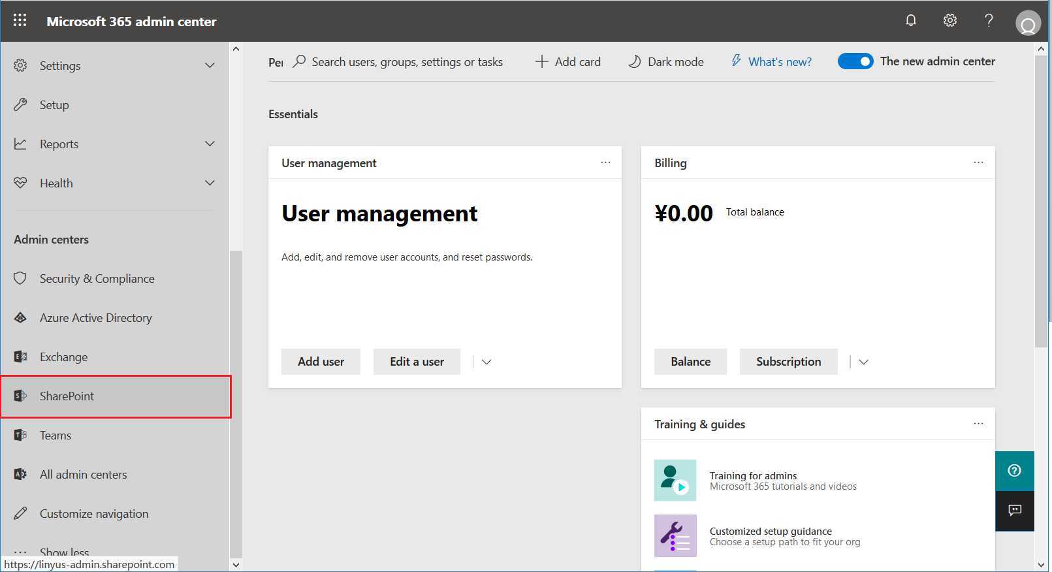Open help question mark in header
This screenshot has width=1052, height=572.
point(989,20)
